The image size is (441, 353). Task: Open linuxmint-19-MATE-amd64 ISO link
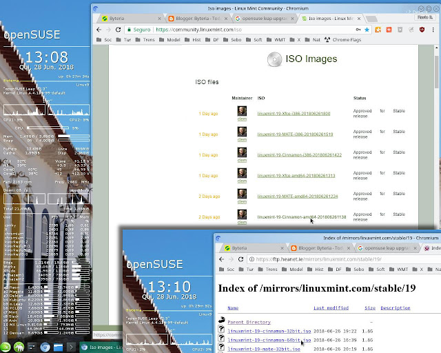pyautogui.click(x=298, y=196)
